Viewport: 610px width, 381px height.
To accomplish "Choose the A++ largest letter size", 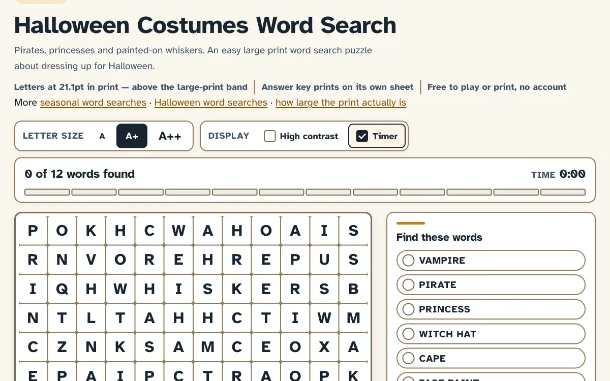I will click(x=170, y=136).
